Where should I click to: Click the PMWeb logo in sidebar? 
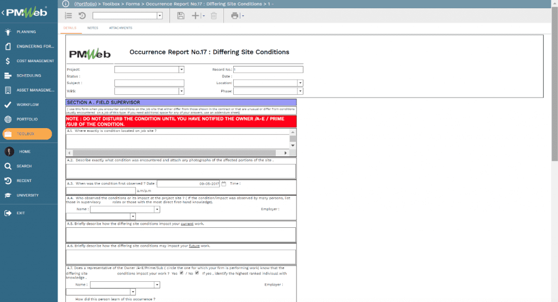[27, 13]
